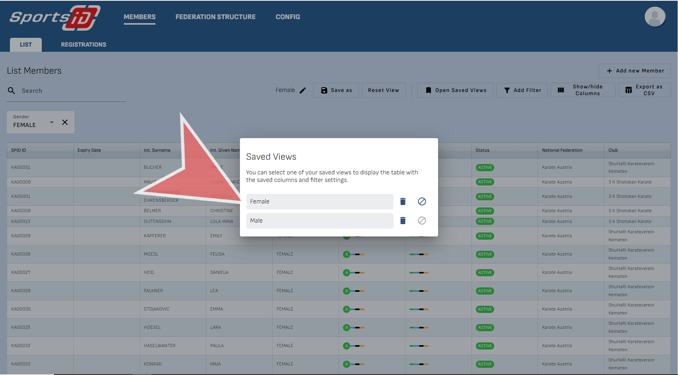Click the SportsID logo
This screenshot has width=678, height=375.
point(55,18)
